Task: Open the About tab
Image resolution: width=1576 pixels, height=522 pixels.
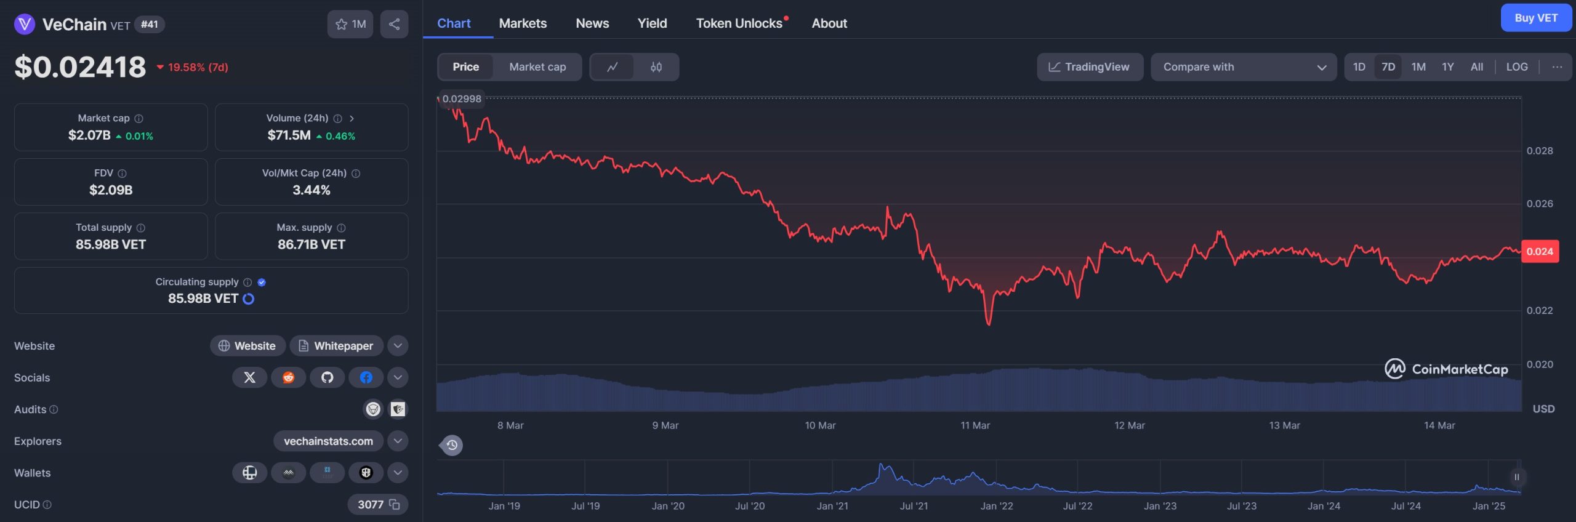Action: [x=829, y=23]
